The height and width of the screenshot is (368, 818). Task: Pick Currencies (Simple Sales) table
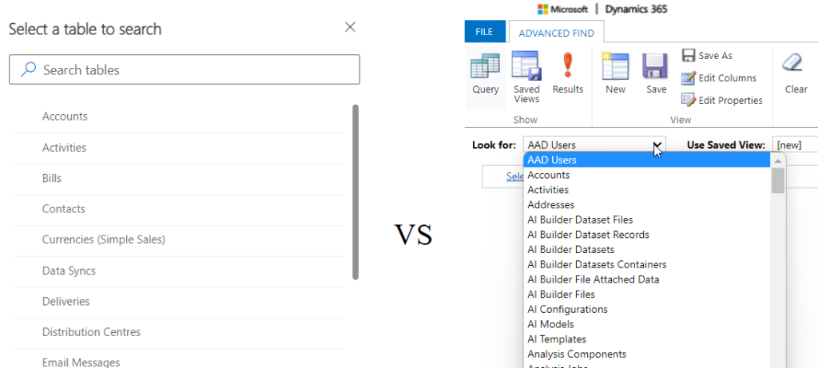point(178,239)
